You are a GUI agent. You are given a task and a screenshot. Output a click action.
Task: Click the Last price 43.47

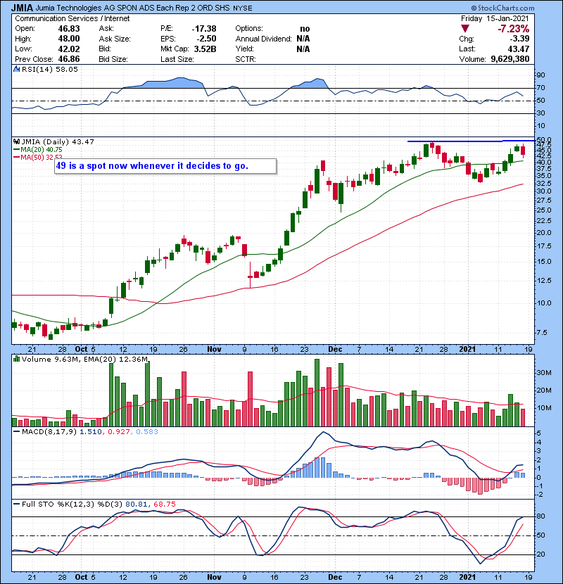pos(518,49)
